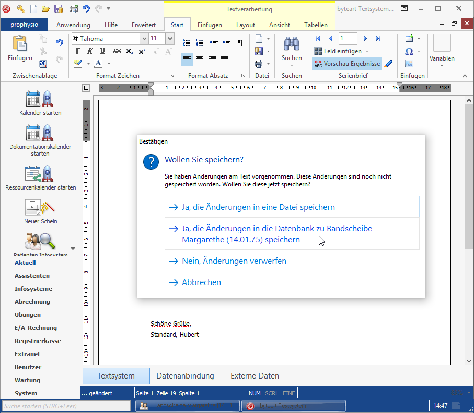Switch to the Layout ribbon tab
This screenshot has height=413, width=474.
[x=246, y=25]
